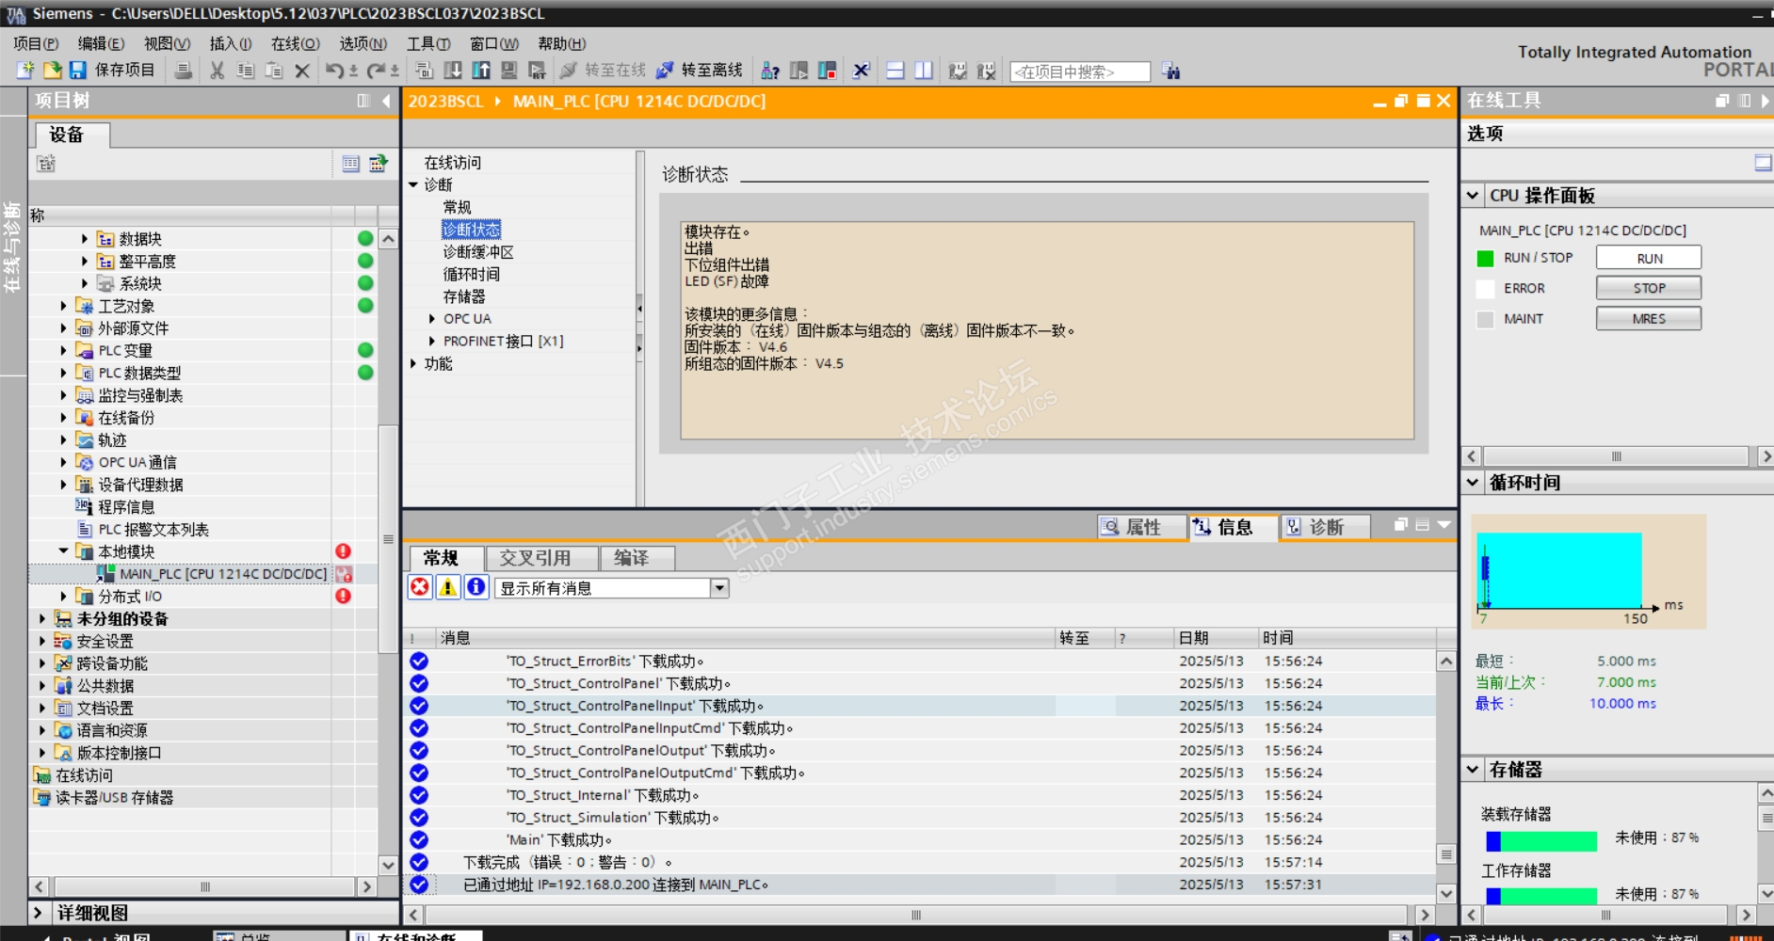Viewport: 1774px width, 941px height.
Task: Click the 装载存储器 usage bar
Action: tap(1541, 840)
